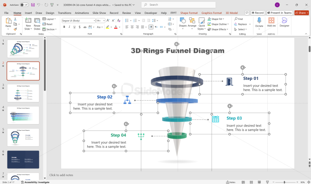The height and width of the screenshot is (184, 311).
Task: Click the Save icon in title bar
Action: (x=33, y=5)
